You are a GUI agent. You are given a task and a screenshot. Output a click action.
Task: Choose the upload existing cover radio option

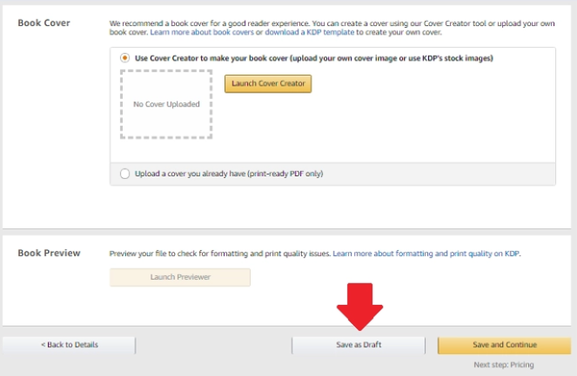[x=125, y=174]
